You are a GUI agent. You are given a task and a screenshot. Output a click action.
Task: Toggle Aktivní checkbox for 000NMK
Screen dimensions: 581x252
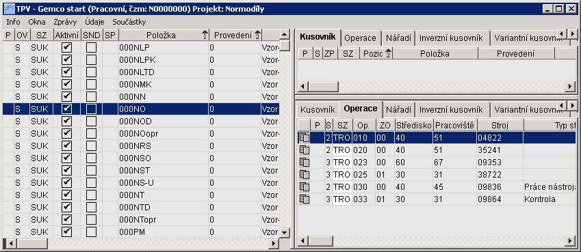[66, 85]
